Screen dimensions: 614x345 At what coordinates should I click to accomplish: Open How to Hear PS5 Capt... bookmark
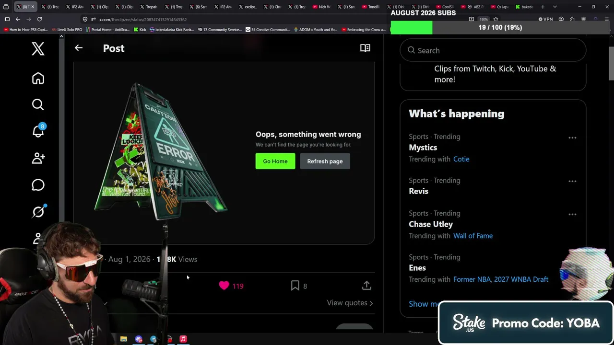(26, 30)
